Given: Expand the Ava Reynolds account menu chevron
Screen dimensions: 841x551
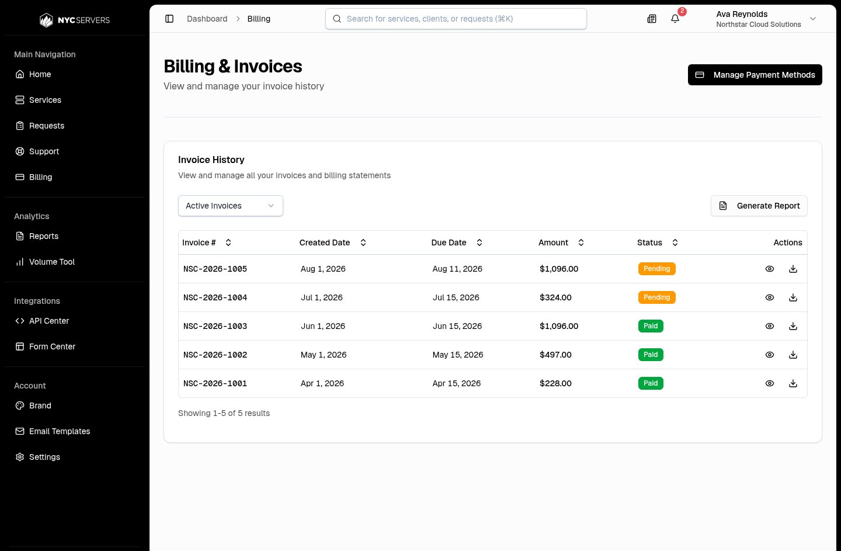Looking at the screenshot, I should coord(813,19).
